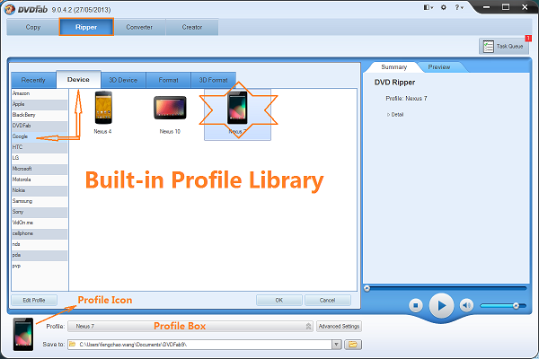Viewport: 539px width, 359px height.
Task: Adjust the volume slider
Action: (503, 305)
